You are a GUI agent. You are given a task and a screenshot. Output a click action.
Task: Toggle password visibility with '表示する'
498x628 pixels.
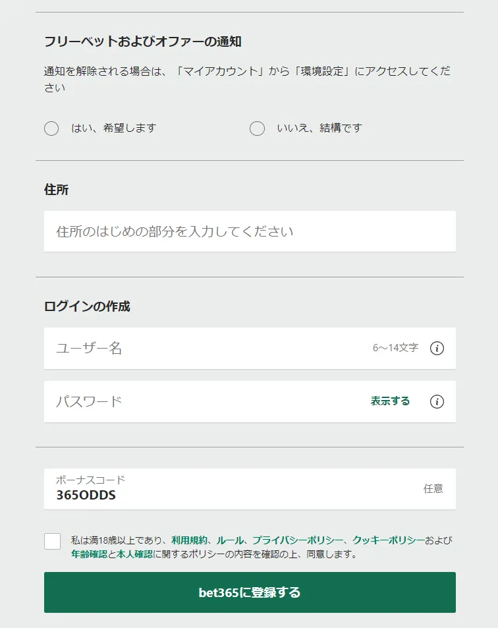click(x=390, y=401)
